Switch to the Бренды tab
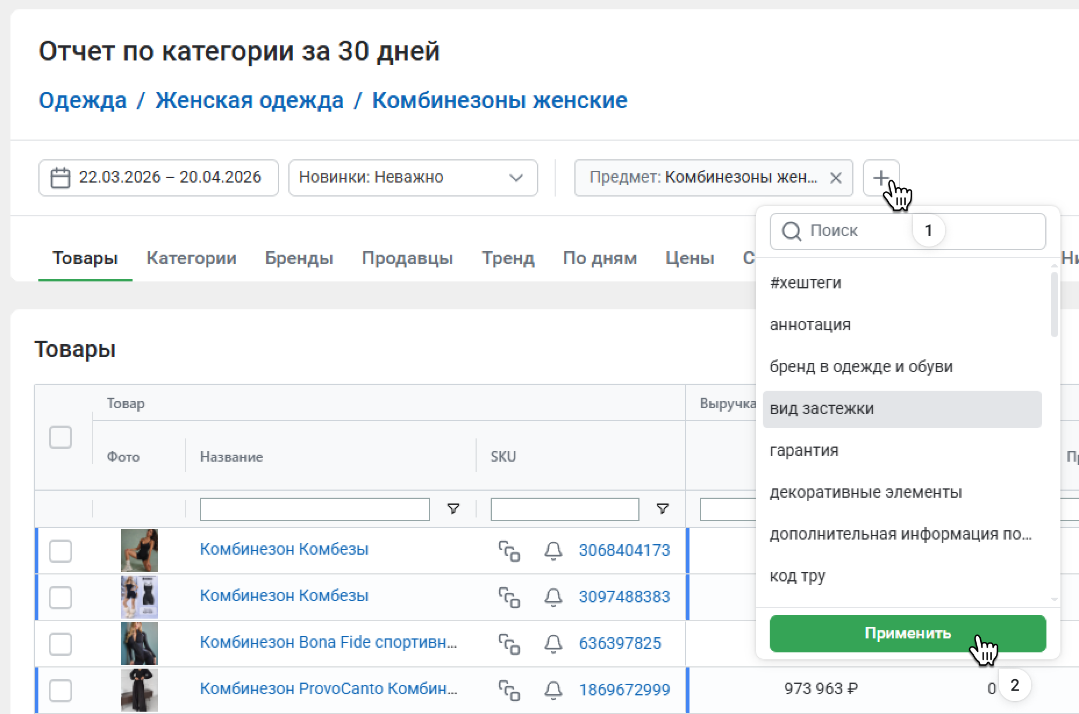Viewport: 1079px width, 714px height. [x=299, y=258]
